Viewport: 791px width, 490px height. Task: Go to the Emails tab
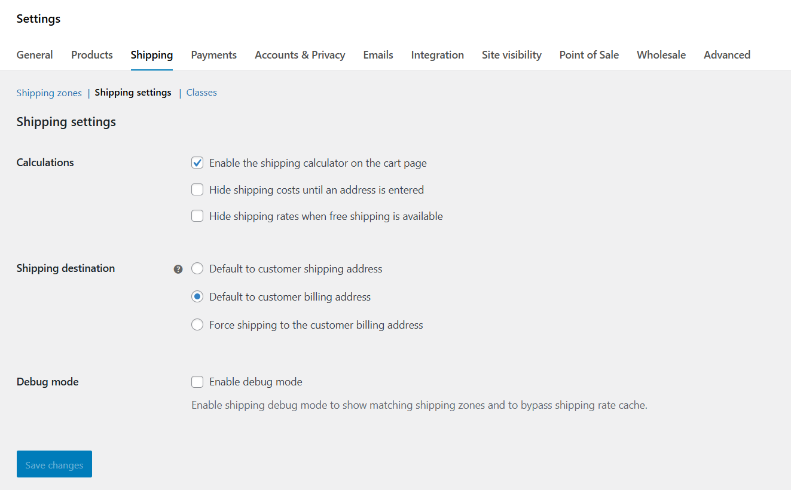click(378, 54)
